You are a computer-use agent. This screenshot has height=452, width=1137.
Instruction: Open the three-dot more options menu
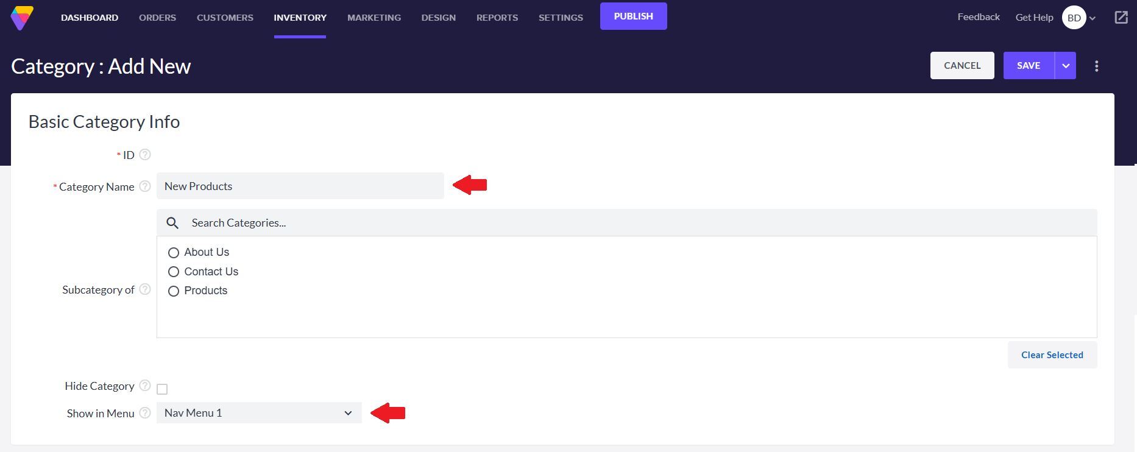1096,65
